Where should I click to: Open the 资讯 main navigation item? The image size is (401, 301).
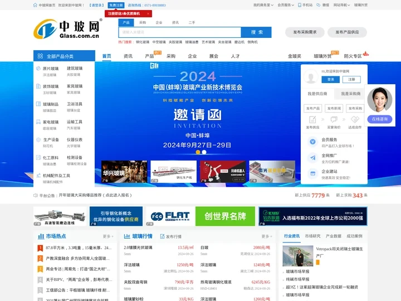[x=128, y=56]
